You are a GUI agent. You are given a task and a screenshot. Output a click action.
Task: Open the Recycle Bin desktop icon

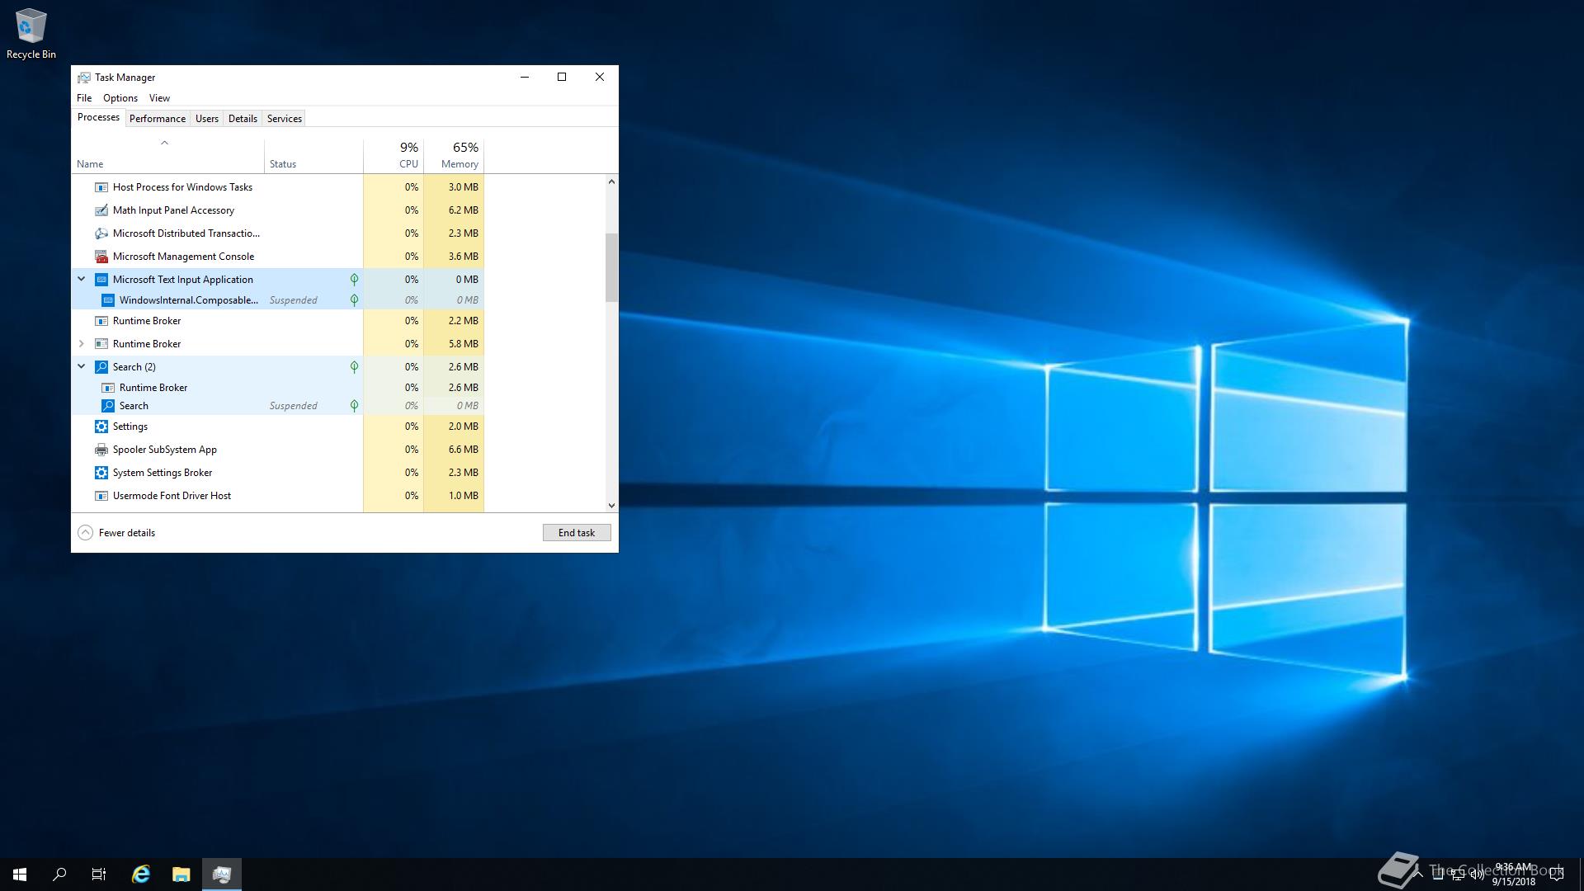[31, 34]
